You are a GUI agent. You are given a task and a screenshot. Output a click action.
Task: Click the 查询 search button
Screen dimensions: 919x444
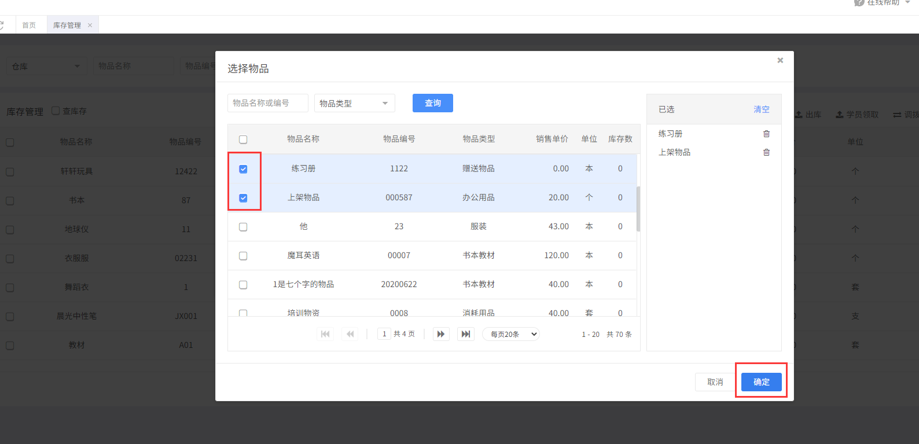[x=433, y=103]
